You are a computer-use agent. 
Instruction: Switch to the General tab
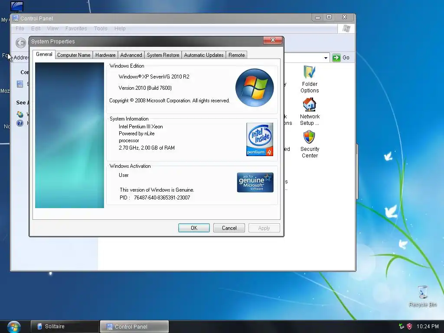pyautogui.click(x=44, y=54)
